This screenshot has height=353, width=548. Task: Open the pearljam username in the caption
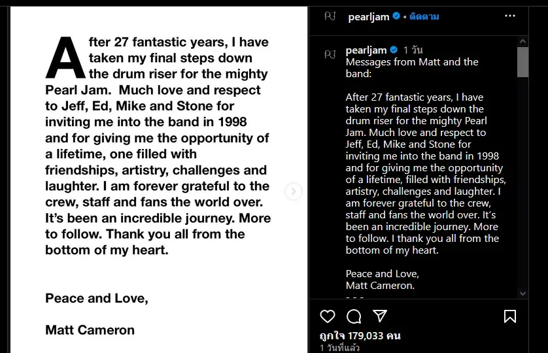click(x=366, y=50)
